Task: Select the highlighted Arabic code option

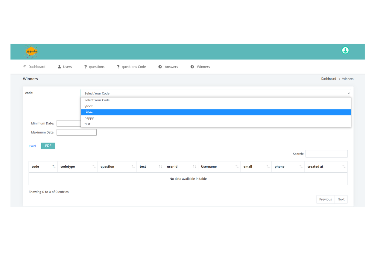Action: tap(89, 112)
